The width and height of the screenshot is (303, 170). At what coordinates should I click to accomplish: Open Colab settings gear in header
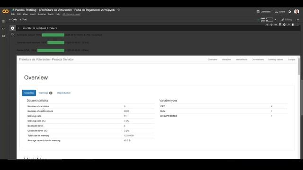tap(290, 12)
